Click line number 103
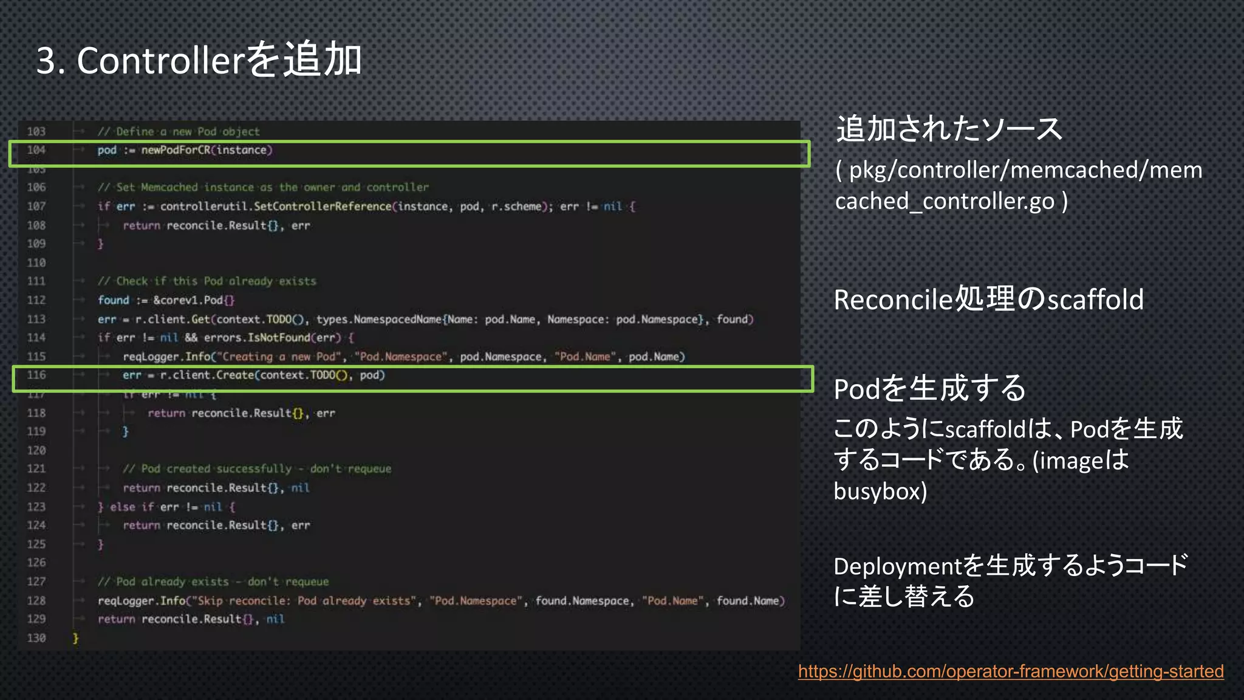Image resolution: width=1244 pixels, height=700 pixels. pos(36,131)
